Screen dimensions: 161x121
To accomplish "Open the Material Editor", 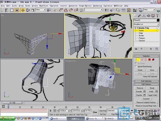I will pos(135,10).
